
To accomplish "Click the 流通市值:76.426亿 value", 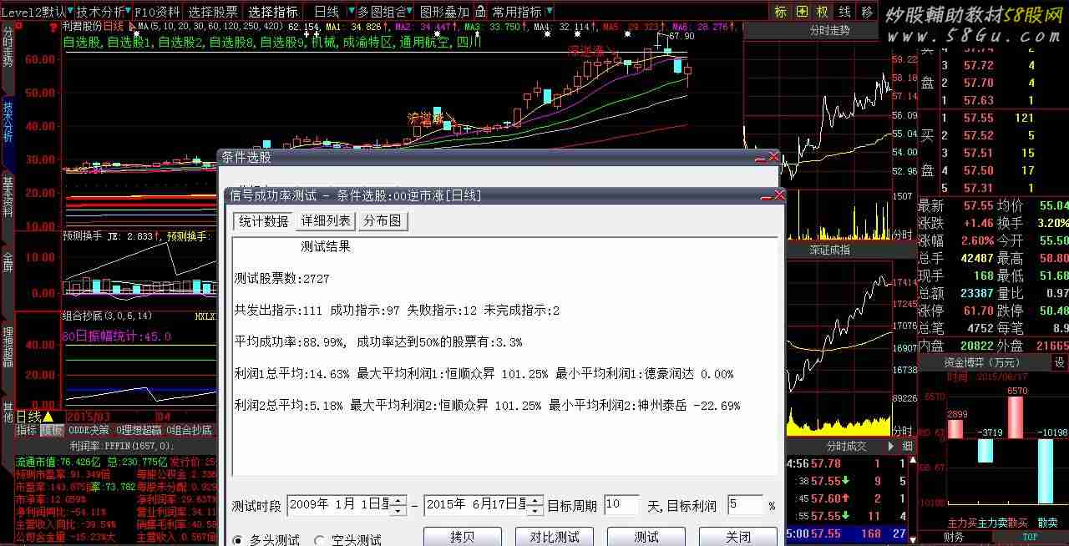I will click(58, 462).
